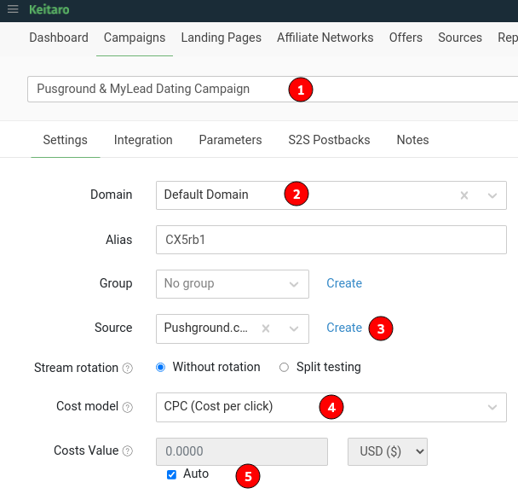This screenshot has height=494, width=518.
Task: Open the Parameters tab
Action: pos(230,140)
